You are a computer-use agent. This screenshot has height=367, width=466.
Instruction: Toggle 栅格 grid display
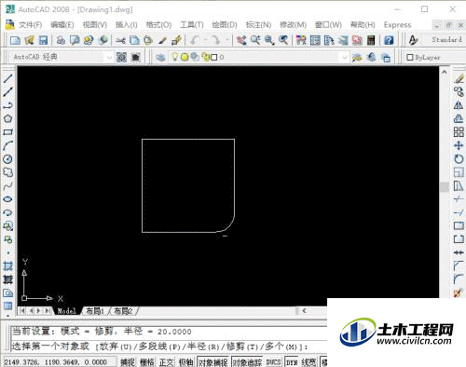click(147, 362)
